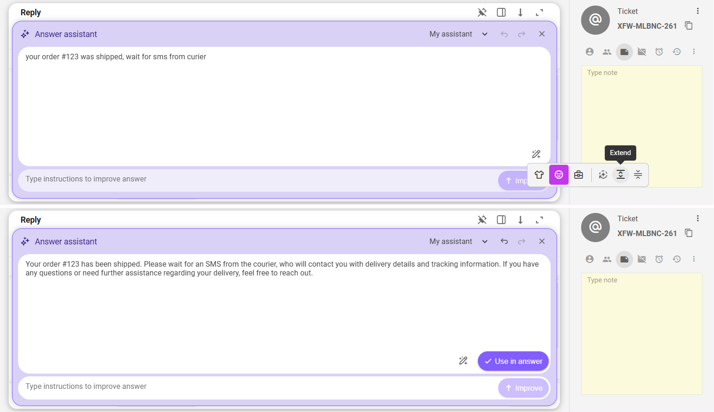Open alarm clock reminder in lower ticket panel
Viewport: 714px width, 412px height.
659,259
